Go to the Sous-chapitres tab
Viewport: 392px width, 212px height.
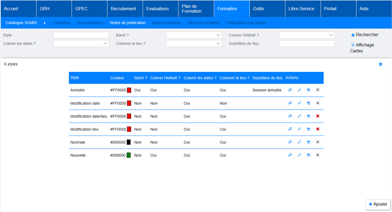click(x=90, y=23)
